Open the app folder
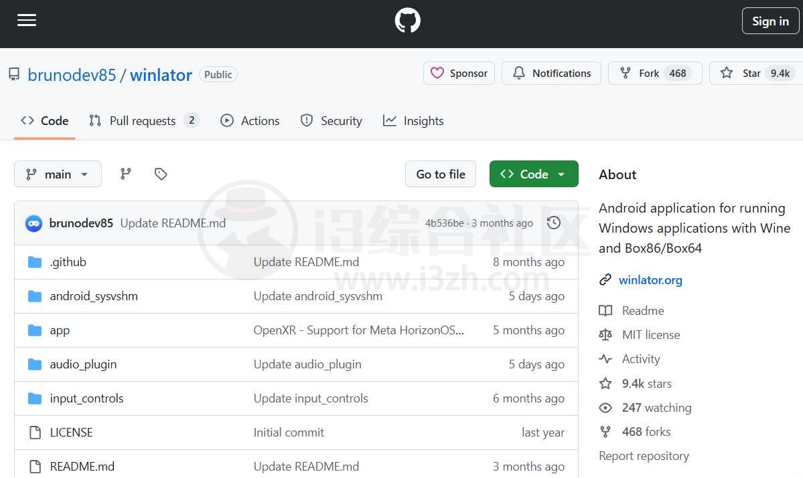 [x=60, y=330]
